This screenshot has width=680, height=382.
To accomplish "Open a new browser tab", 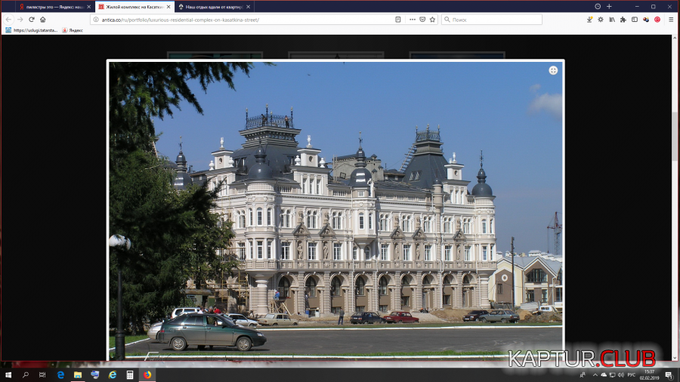I will coord(609,7).
